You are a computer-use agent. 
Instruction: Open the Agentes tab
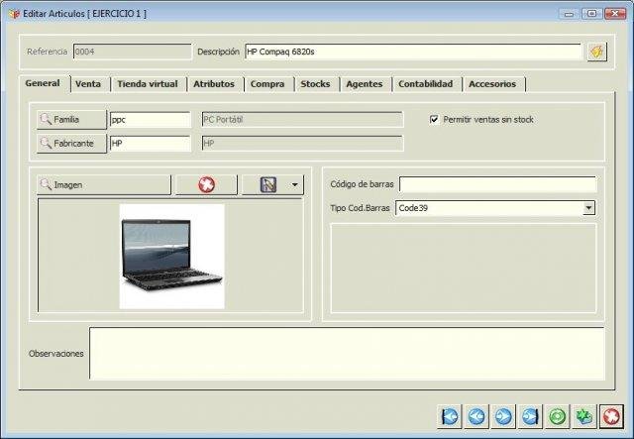[365, 84]
